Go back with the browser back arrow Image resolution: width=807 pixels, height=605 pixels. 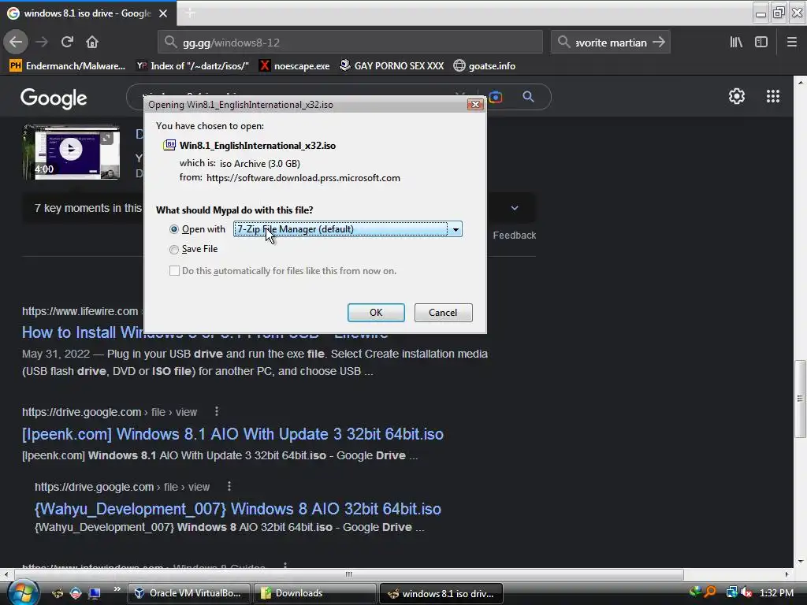16,42
